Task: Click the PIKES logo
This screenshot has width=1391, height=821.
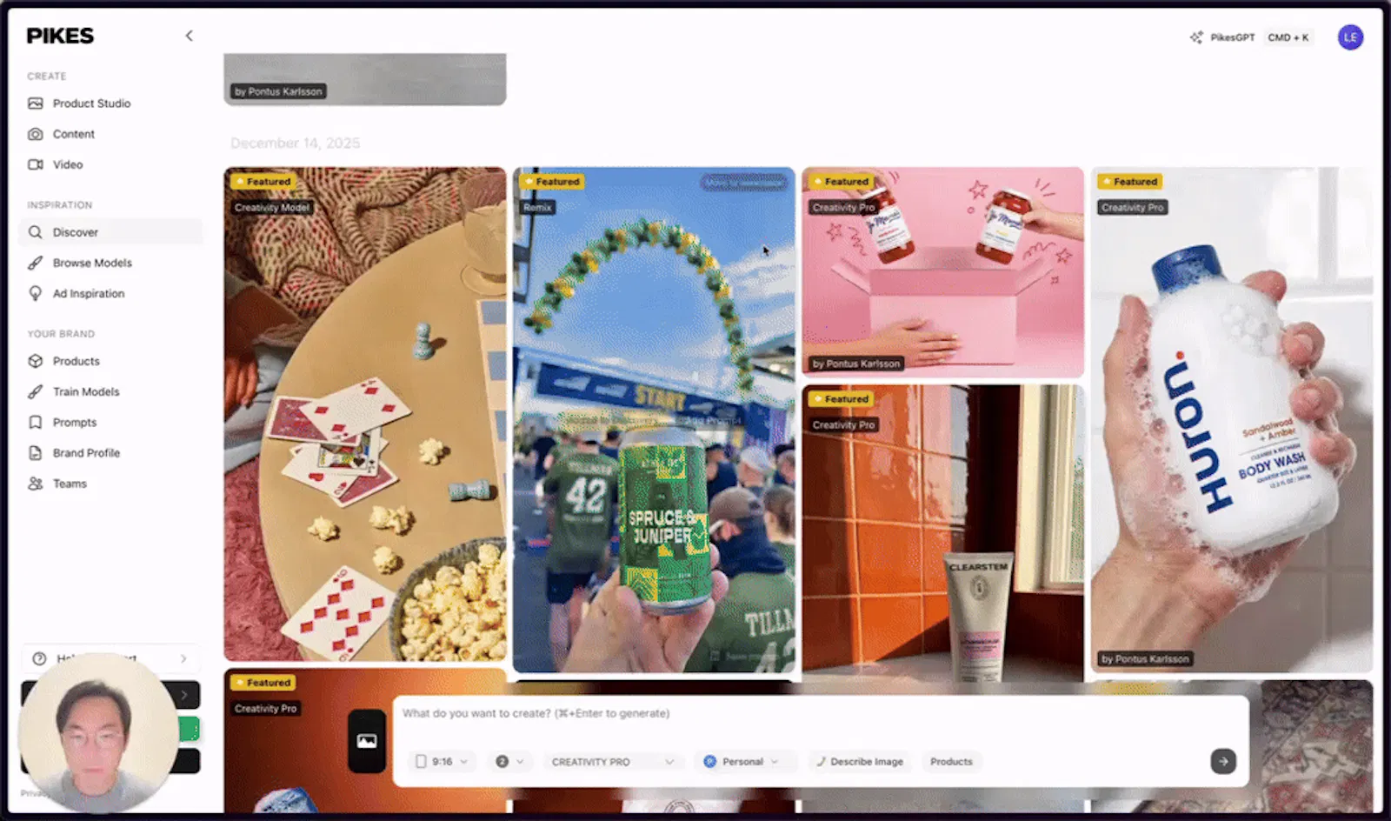Action: point(60,36)
